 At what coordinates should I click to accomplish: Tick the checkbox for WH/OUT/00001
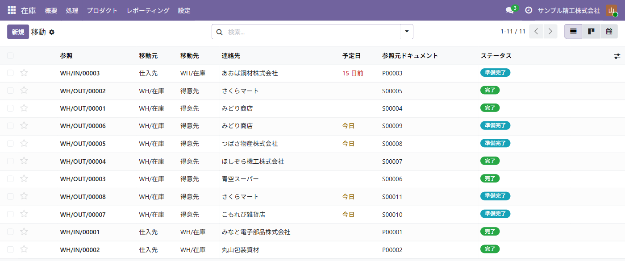[x=10, y=108]
